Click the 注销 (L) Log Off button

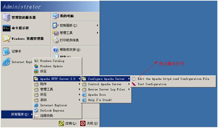point(67,123)
